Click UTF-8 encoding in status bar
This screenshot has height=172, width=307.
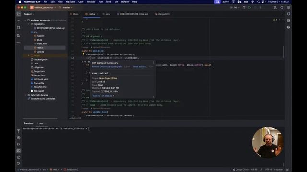(x=268, y=170)
